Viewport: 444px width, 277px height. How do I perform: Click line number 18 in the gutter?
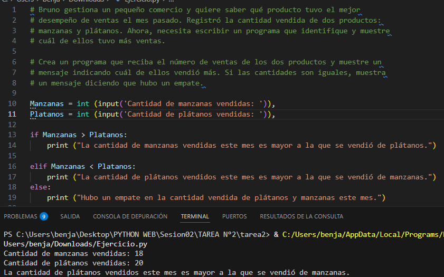pos(12,187)
